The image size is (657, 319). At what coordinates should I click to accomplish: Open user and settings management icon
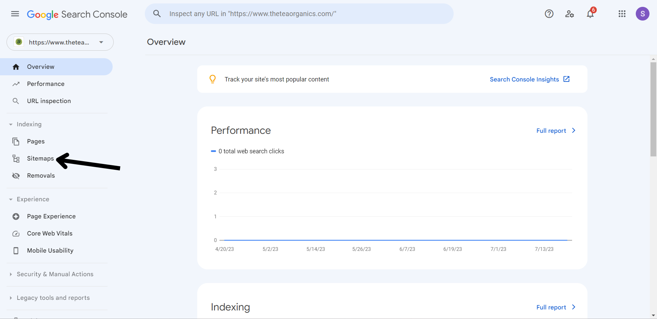coord(569,14)
